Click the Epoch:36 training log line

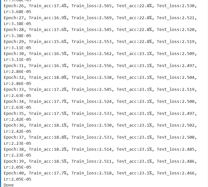point(100,125)
